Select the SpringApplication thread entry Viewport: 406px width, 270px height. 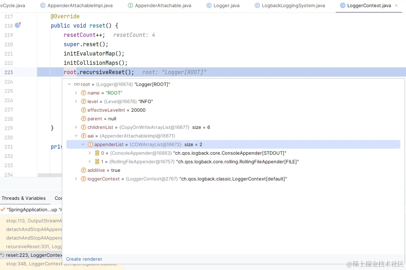pos(31,209)
